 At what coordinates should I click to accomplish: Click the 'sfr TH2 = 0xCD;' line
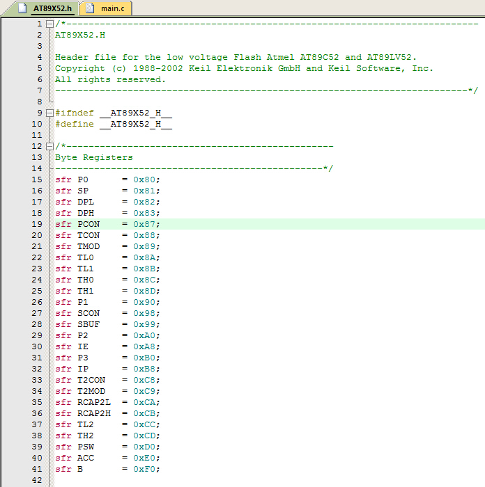[107, 436]
